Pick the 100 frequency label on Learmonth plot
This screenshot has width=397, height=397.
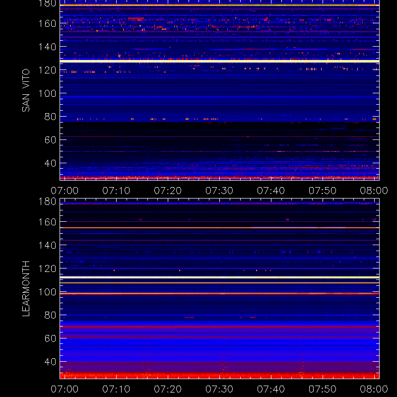47,292
